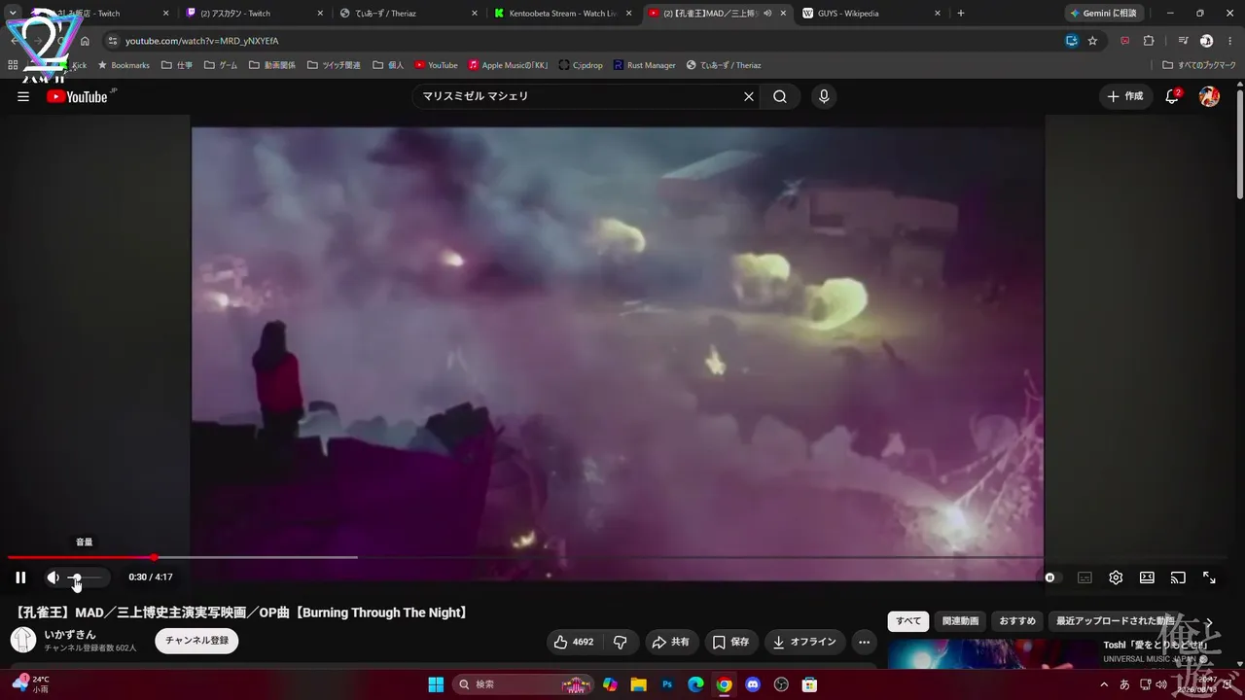The width and height of the screenshot is (1245, 700).
Task: Show hidden system tray icons
Action: 1104,684
